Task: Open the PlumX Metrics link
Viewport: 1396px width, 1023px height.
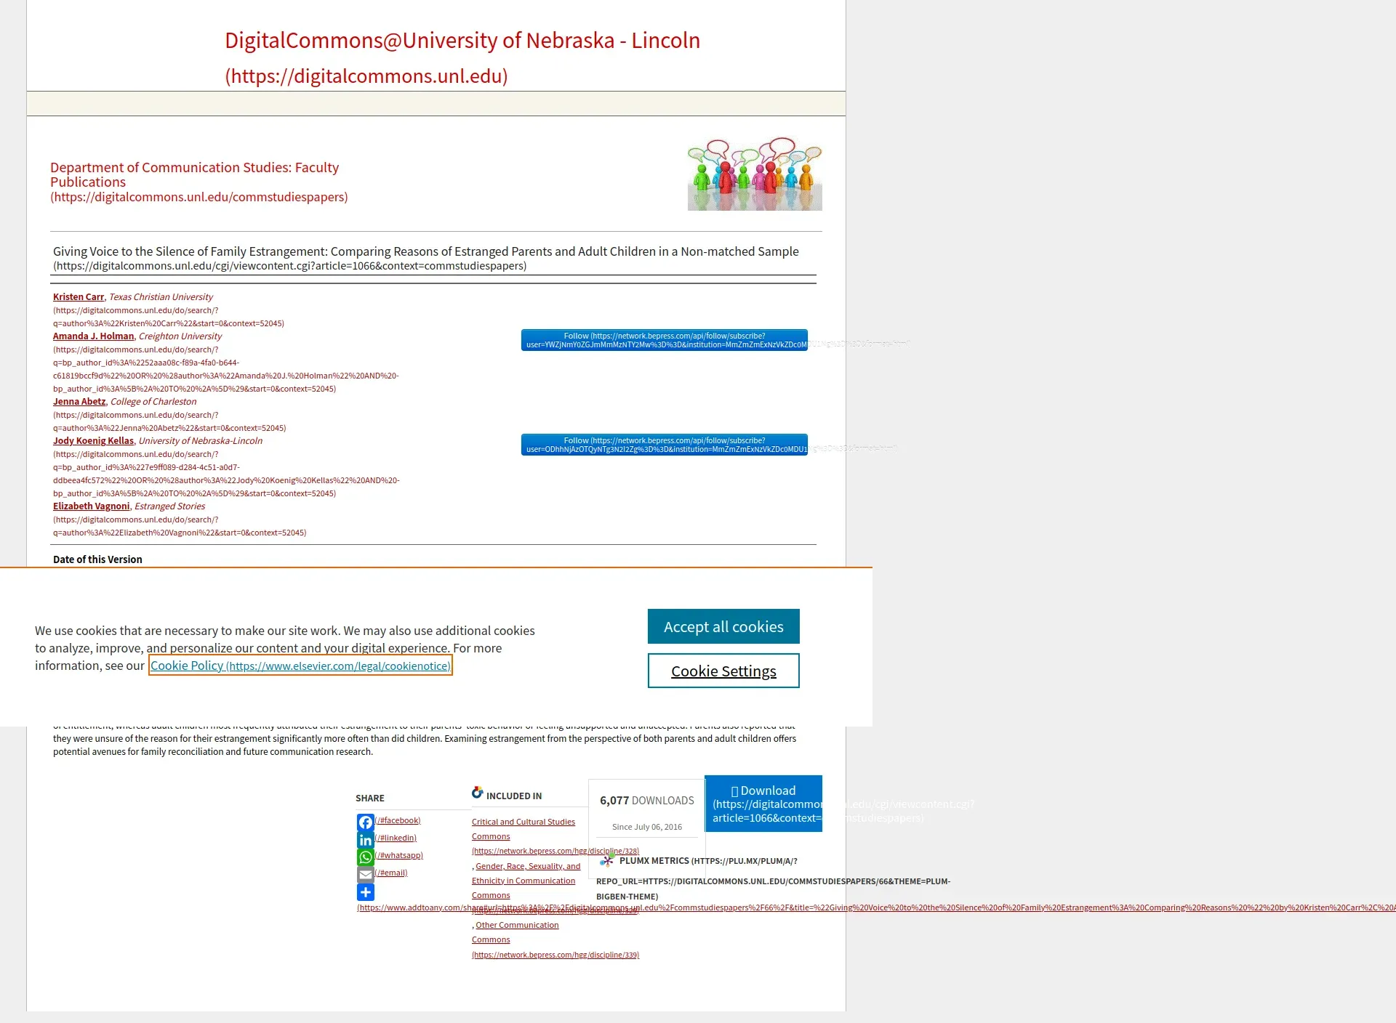Action: point(708,860)
